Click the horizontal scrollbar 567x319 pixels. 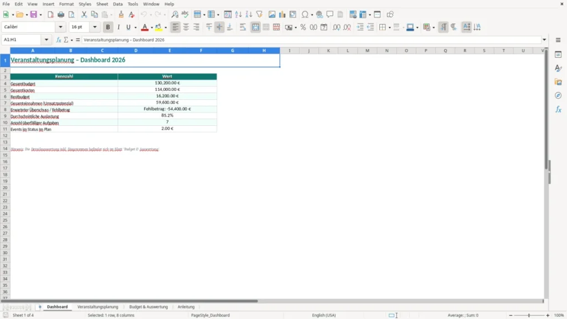pyautogui.click(x=129, y=301)
